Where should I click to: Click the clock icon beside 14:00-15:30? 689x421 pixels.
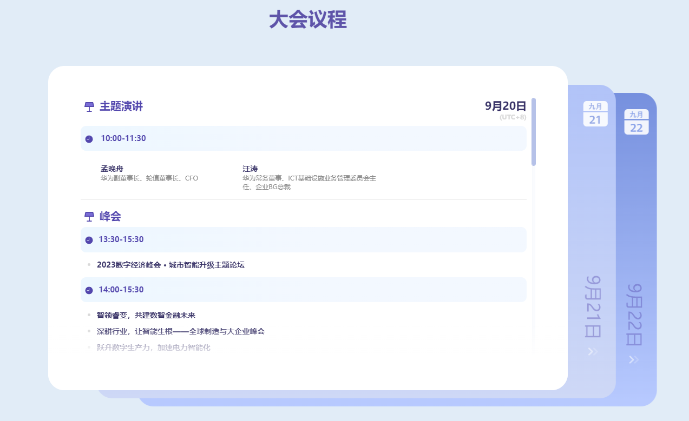(89, 290)
